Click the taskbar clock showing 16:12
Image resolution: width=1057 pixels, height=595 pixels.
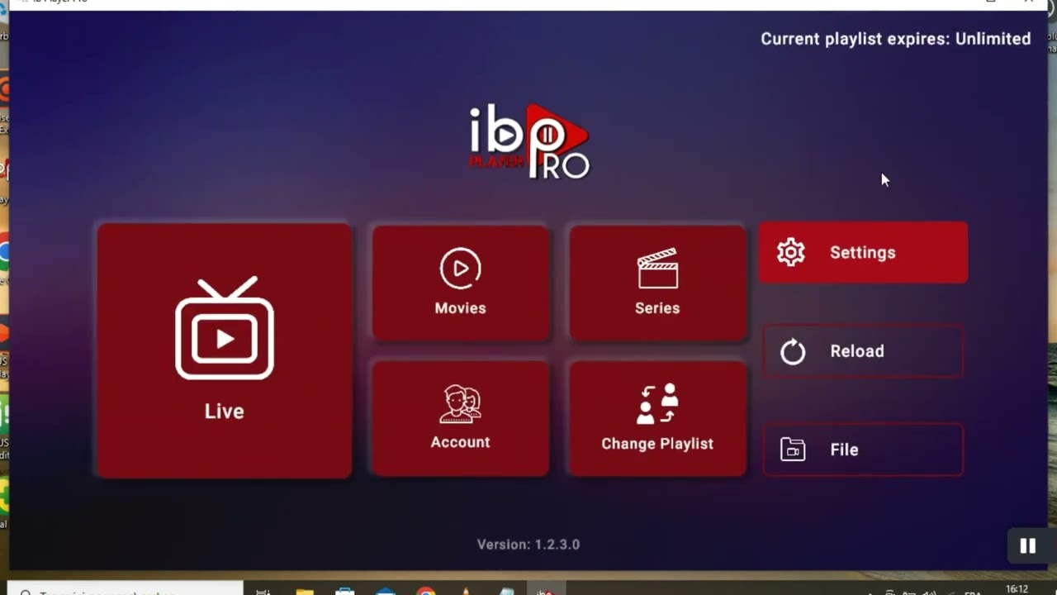(x=1017, y=589)
